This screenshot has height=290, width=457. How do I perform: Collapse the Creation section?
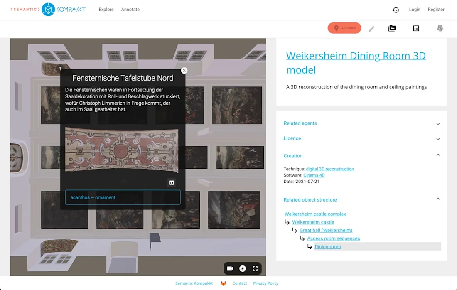[x=361, y=156]
